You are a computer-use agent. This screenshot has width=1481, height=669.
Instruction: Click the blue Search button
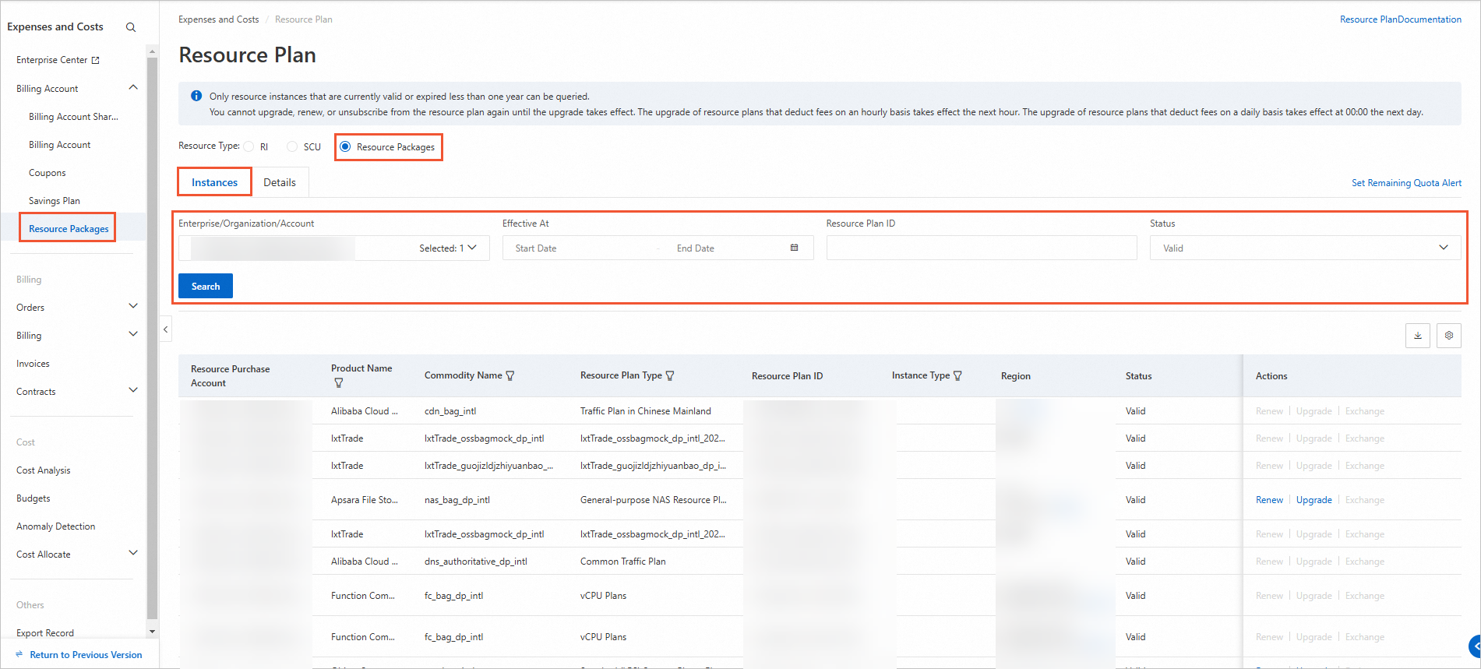point(206,286)
